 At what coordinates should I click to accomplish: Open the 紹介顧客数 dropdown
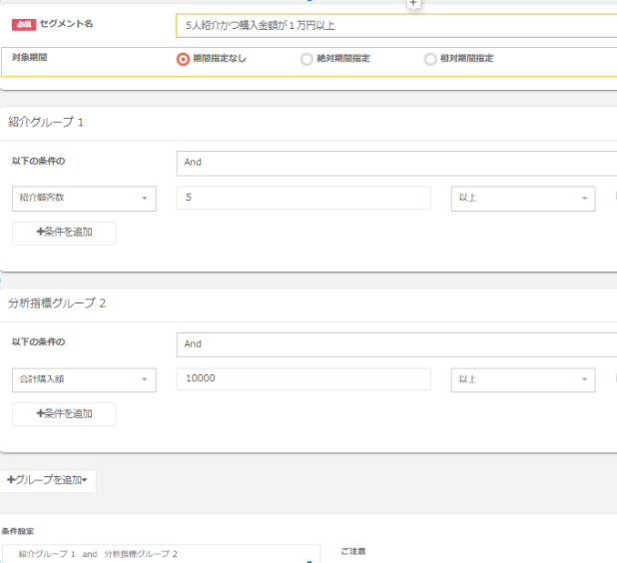tap(84, 199)
